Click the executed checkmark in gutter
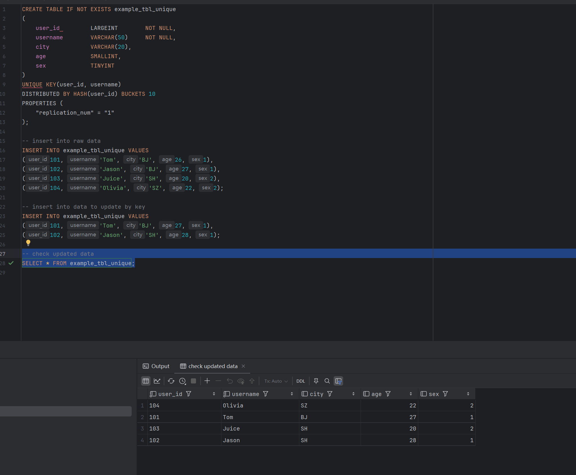576x475 pixels. click(x=11, y=263)
